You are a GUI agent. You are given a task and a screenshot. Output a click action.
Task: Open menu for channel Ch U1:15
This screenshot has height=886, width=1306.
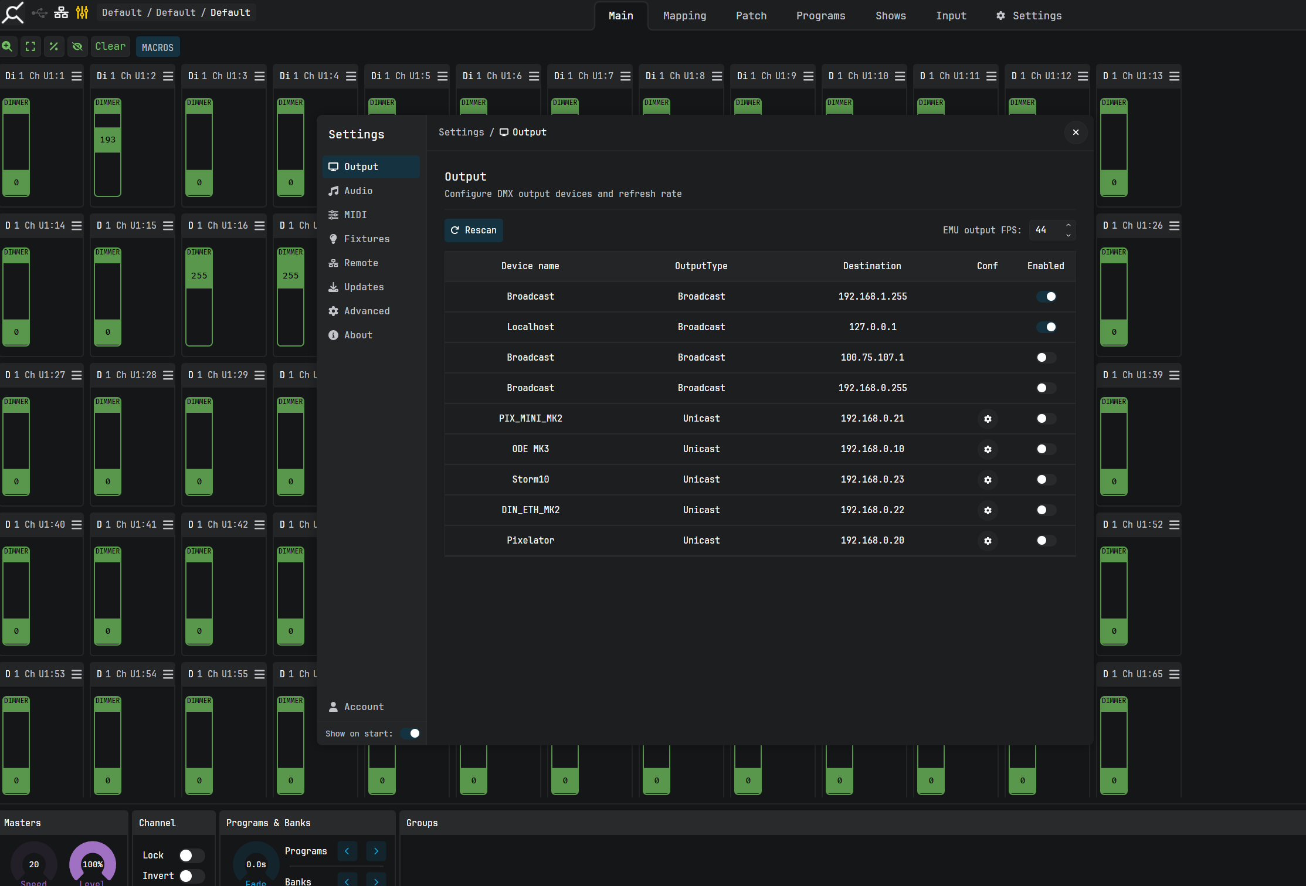[x=168, y=226]
